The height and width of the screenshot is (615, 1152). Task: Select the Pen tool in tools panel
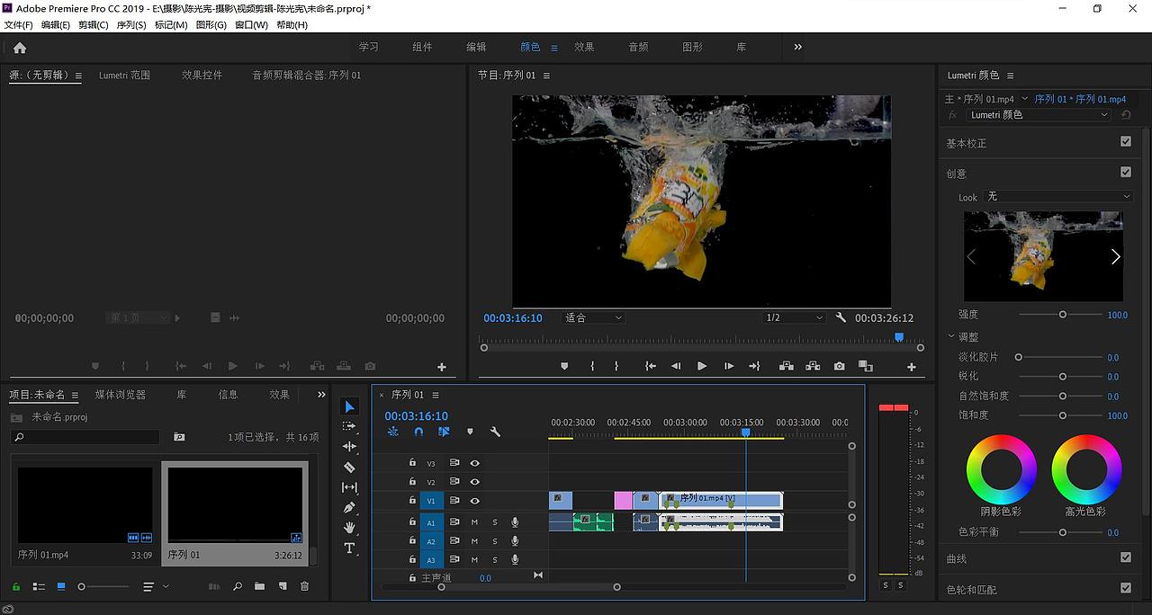click(349, 508)
